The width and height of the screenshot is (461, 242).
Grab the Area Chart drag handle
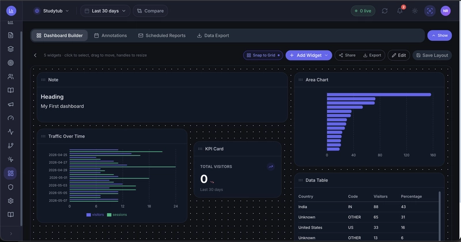(300, 80)
